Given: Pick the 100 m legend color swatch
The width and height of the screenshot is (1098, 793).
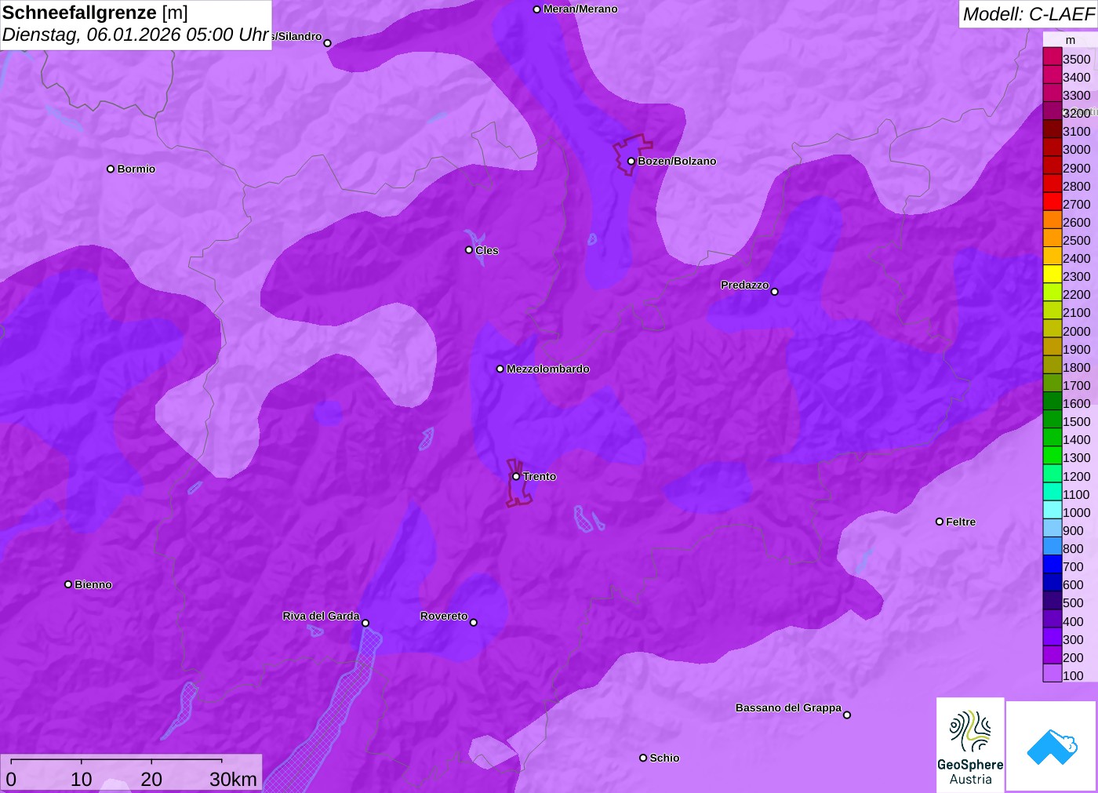Looking at the screenshot, I should pos(1053,673).
